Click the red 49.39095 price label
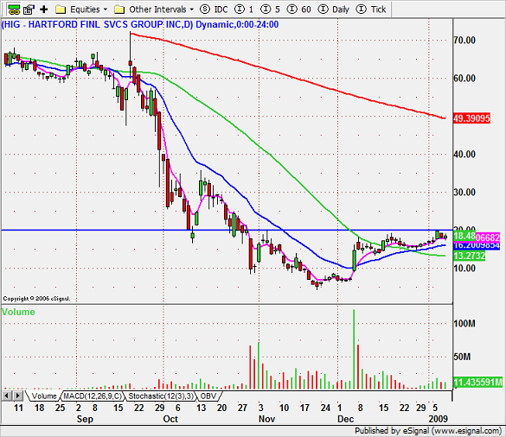The width and height of the screenshot is (506, 437). coord(471,118)
